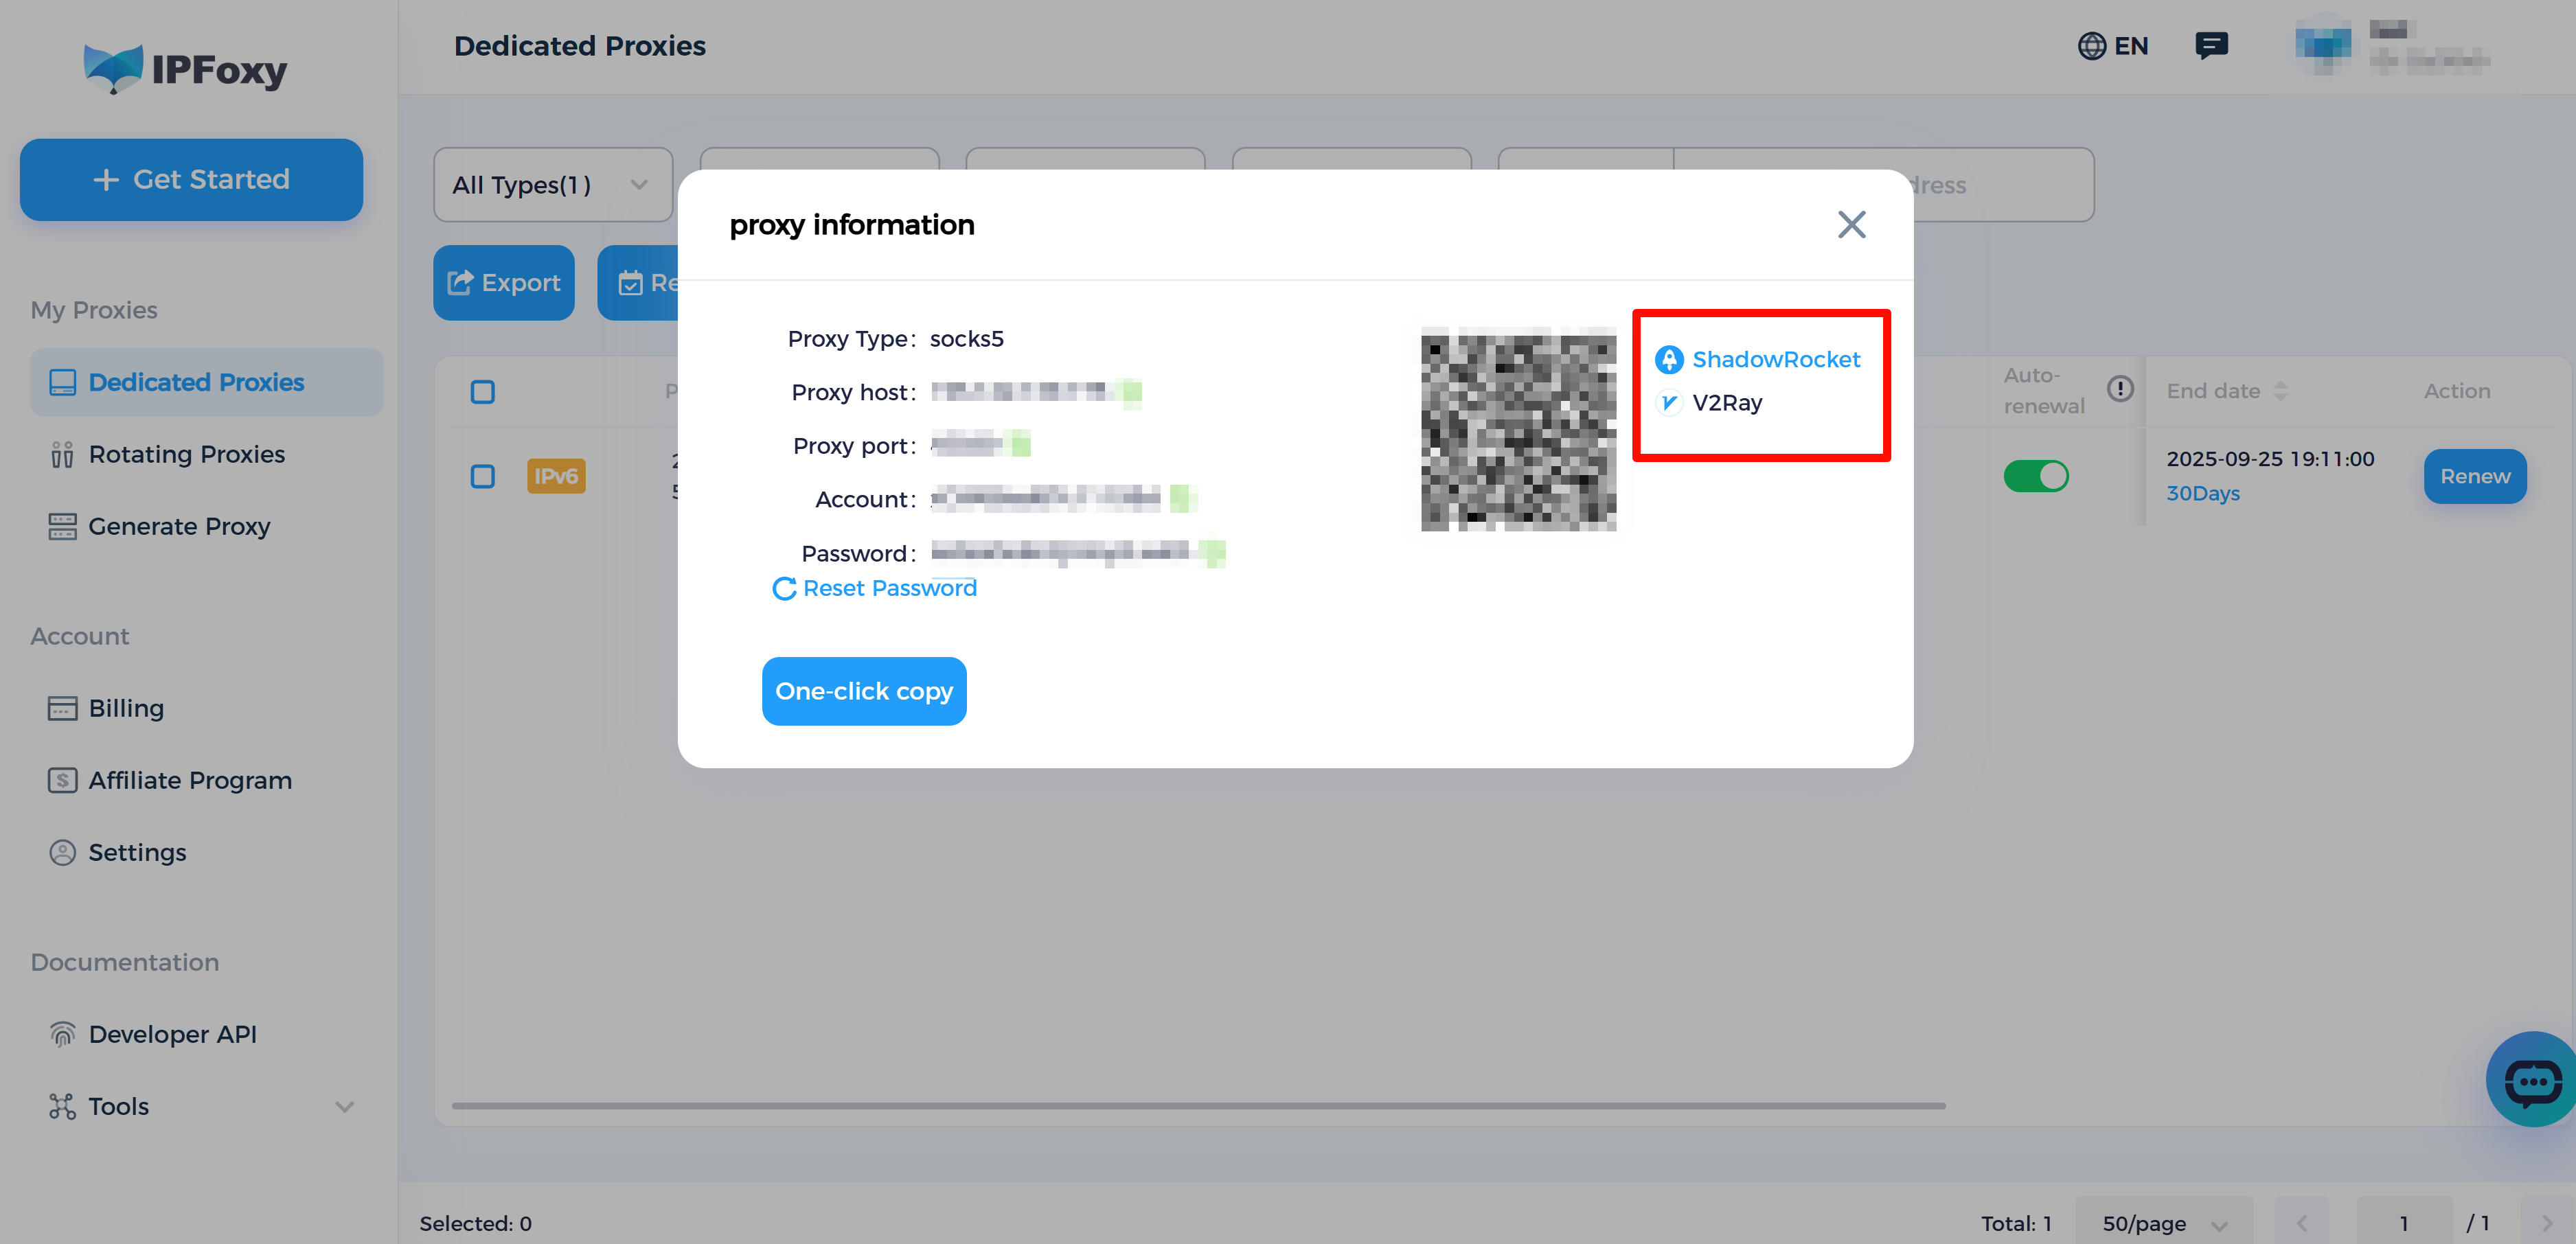
Task: Toggle auto-renewal for the IPv6 proxy
Action: coord(2037,476)
